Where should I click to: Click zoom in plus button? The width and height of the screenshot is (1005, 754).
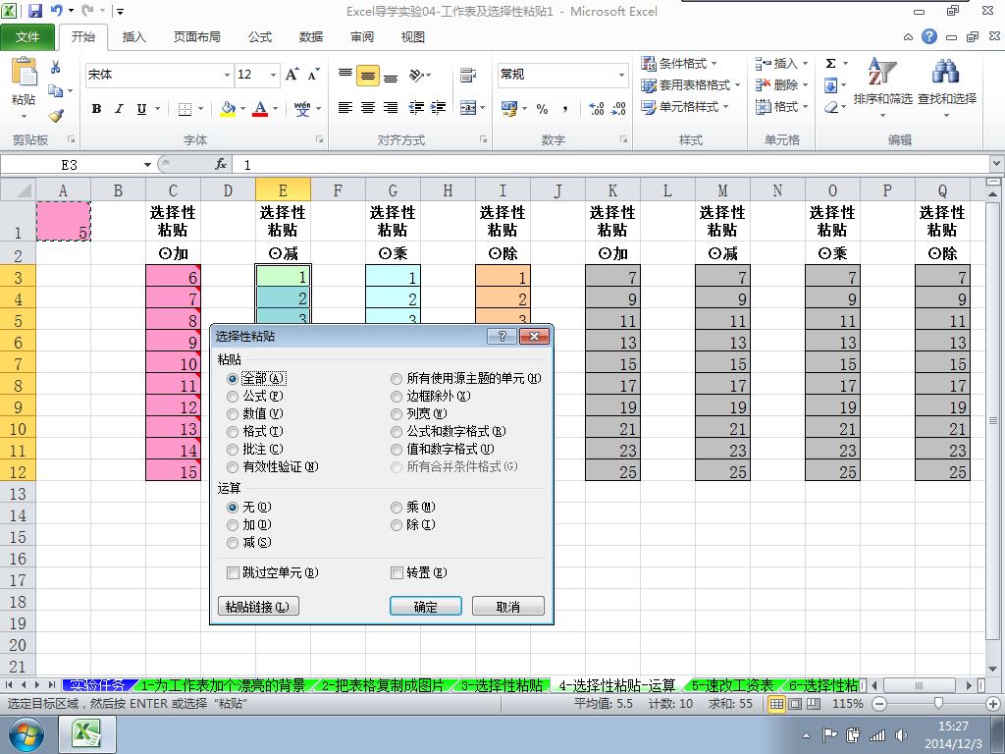(994, 703)
